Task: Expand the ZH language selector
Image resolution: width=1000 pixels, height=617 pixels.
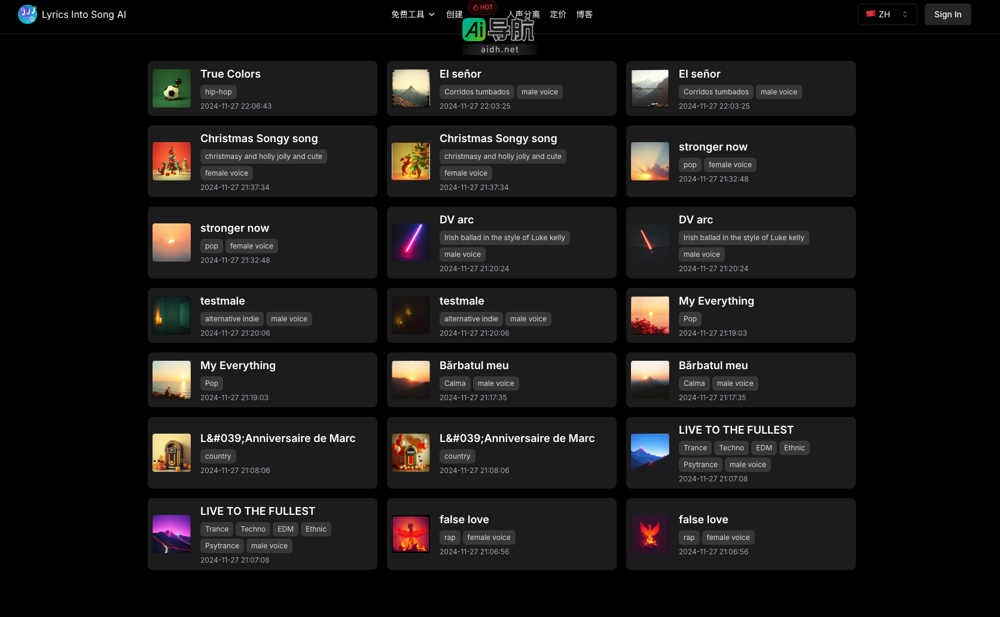Action: [886, 14]
